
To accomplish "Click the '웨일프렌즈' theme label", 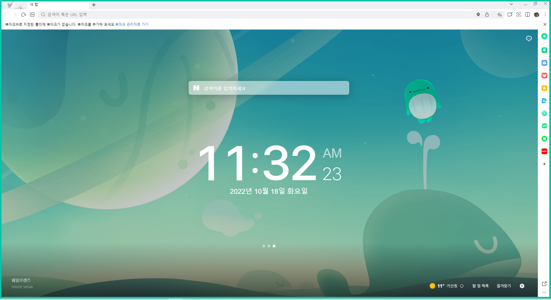I will (21, 280).
